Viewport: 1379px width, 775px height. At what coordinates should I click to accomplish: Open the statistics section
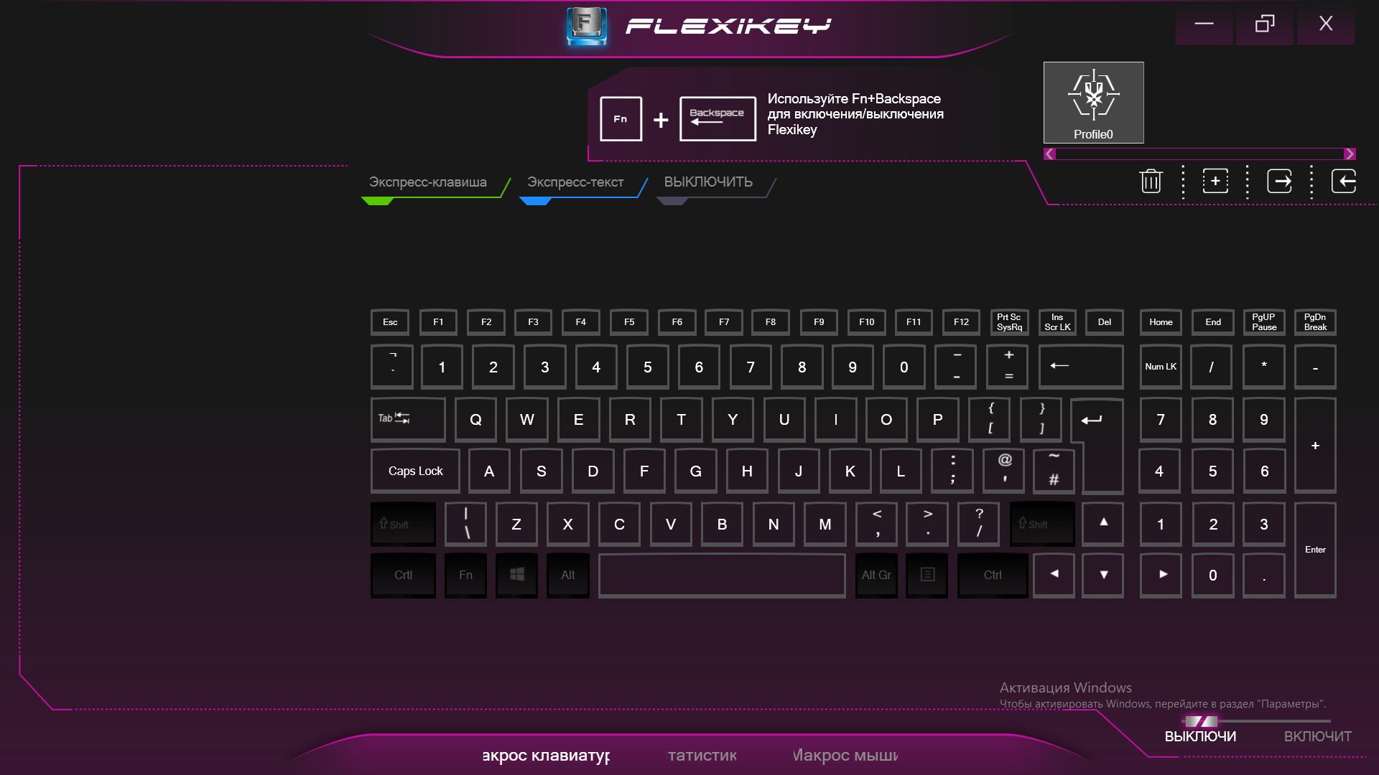702,755
